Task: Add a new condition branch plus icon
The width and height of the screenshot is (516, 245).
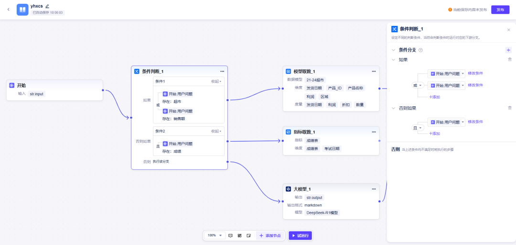Action: [508, 50]
